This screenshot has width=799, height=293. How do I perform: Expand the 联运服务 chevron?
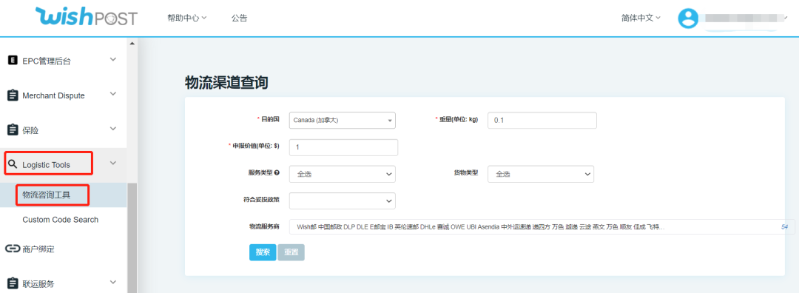click(x=113, y=283)
